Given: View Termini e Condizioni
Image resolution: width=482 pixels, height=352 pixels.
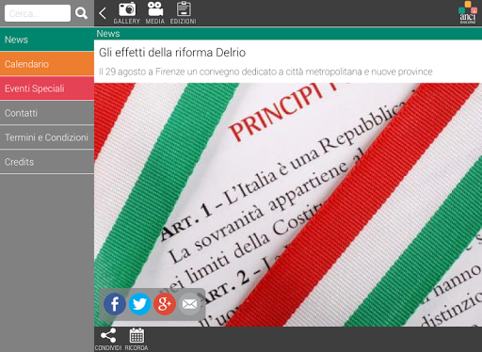Looking at the screenshot, I should (47, 137).
